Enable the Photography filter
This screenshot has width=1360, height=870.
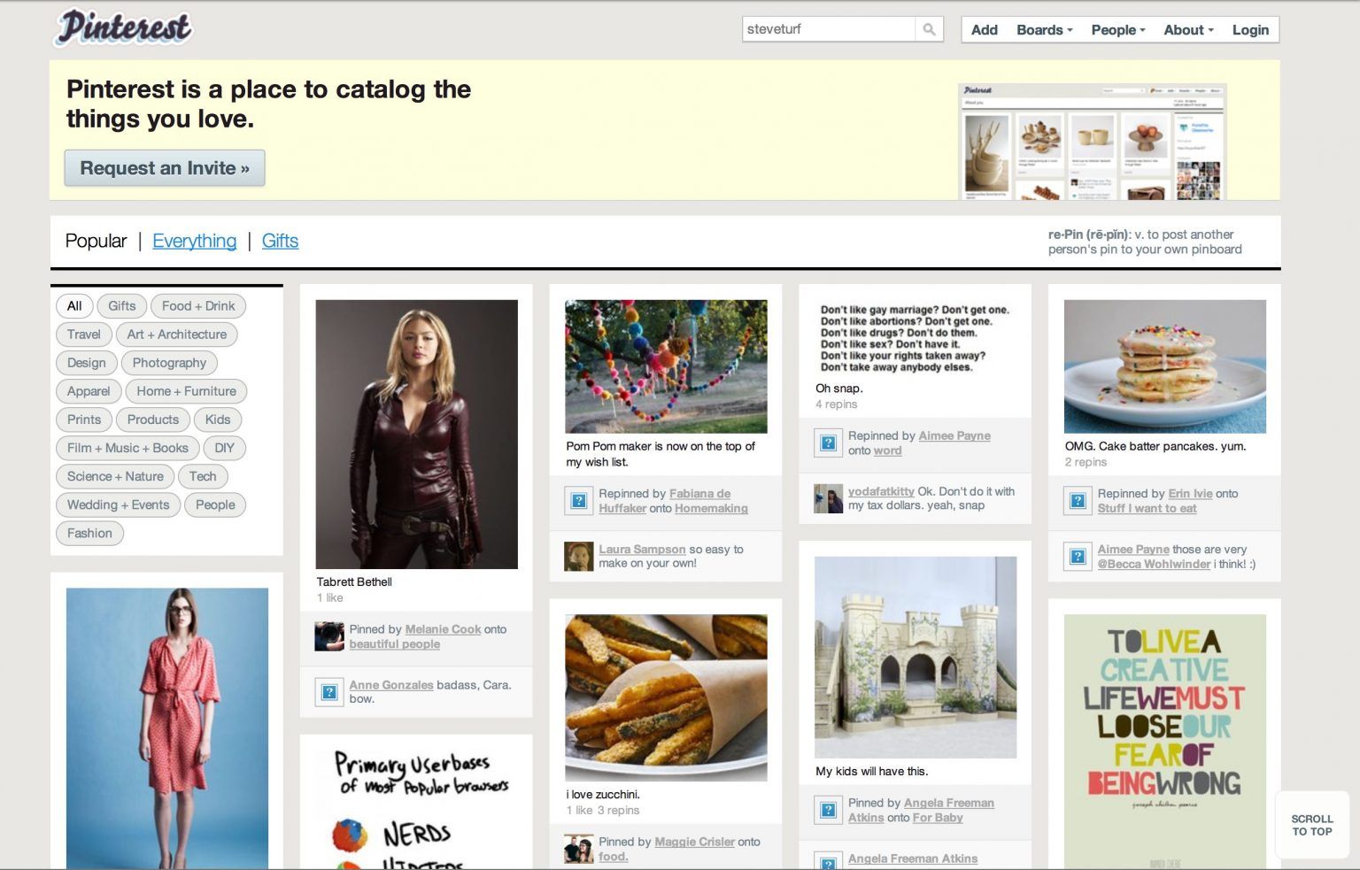point(169,363)
